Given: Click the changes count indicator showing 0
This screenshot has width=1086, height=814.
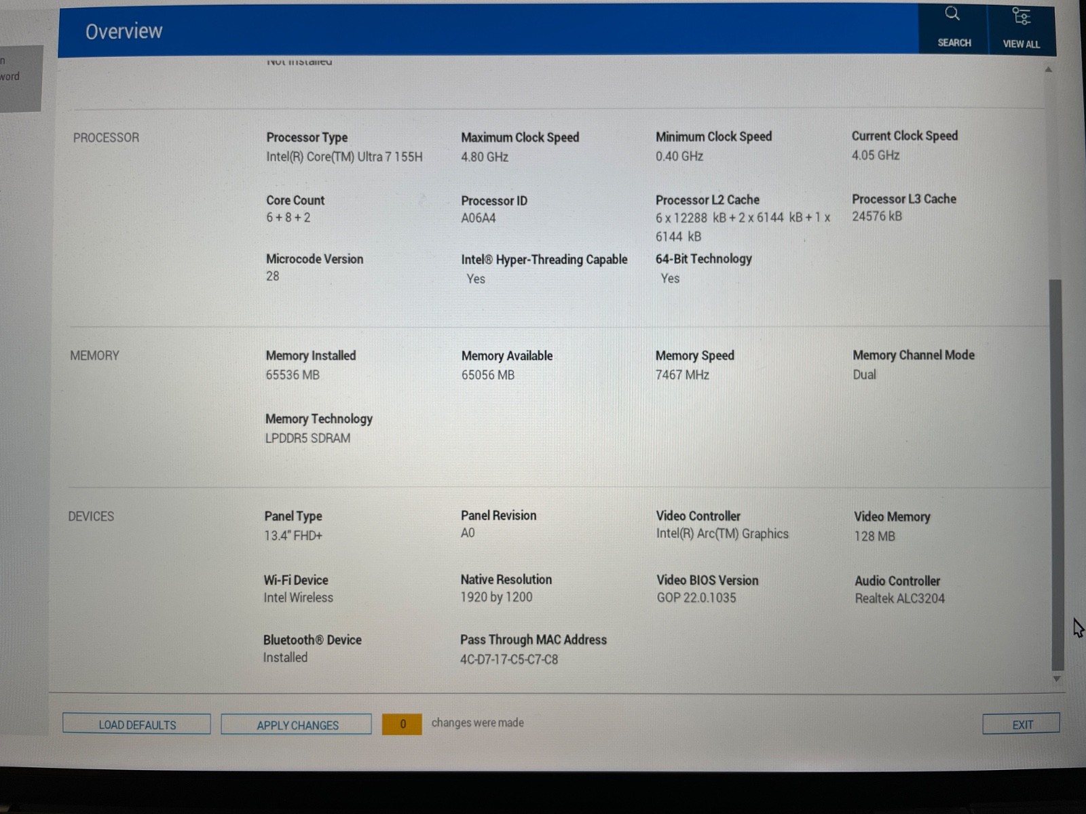Looking at the screenshot, I should 402,724.
